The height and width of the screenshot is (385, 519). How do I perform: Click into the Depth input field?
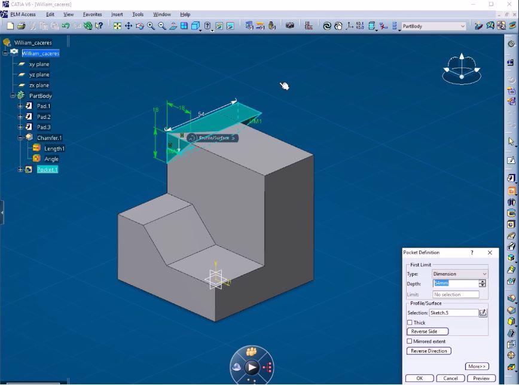click(454, 283)
